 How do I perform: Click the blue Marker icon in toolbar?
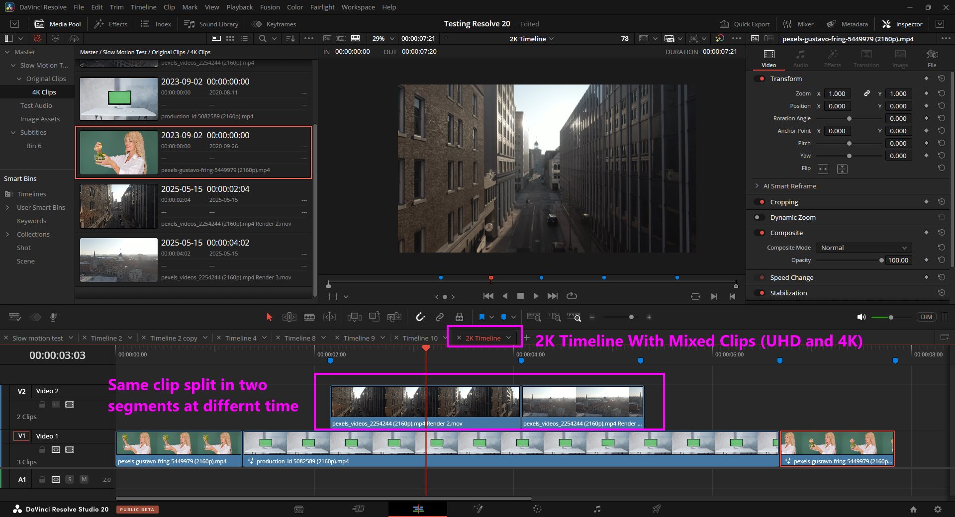click(503, 317)
